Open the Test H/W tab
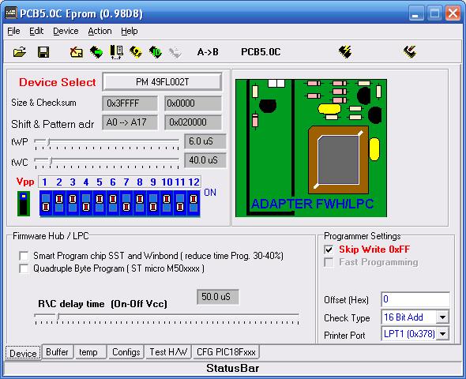The width and height of the screenshot is (466, 379). (x=168, y=352)
